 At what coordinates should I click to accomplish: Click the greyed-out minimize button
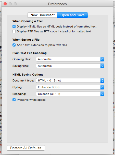tap(10, 4)
